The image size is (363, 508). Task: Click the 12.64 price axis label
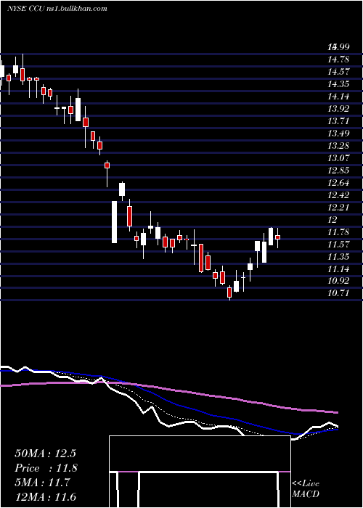[x=338, y=183]
